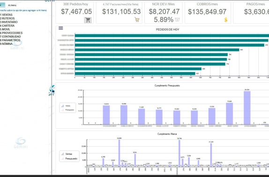The width and height of the screenshot is (269, 177).
Task: Click the 6.PROVEEDORES menu link
Action: [11, 33]
